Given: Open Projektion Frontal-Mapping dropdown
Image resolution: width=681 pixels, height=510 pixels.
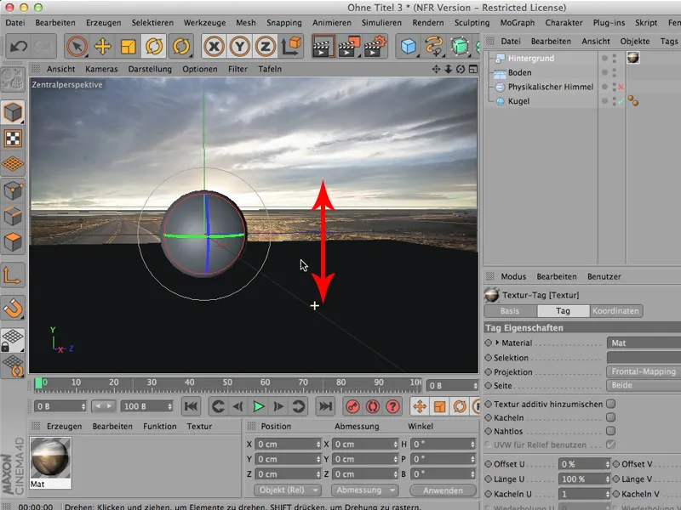Looking at the screenshot, I should (x=644, y=371).
